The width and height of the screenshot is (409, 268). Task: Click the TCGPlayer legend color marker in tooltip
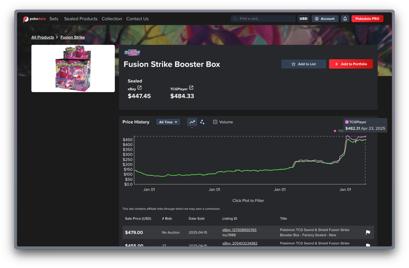coord(347,122)
